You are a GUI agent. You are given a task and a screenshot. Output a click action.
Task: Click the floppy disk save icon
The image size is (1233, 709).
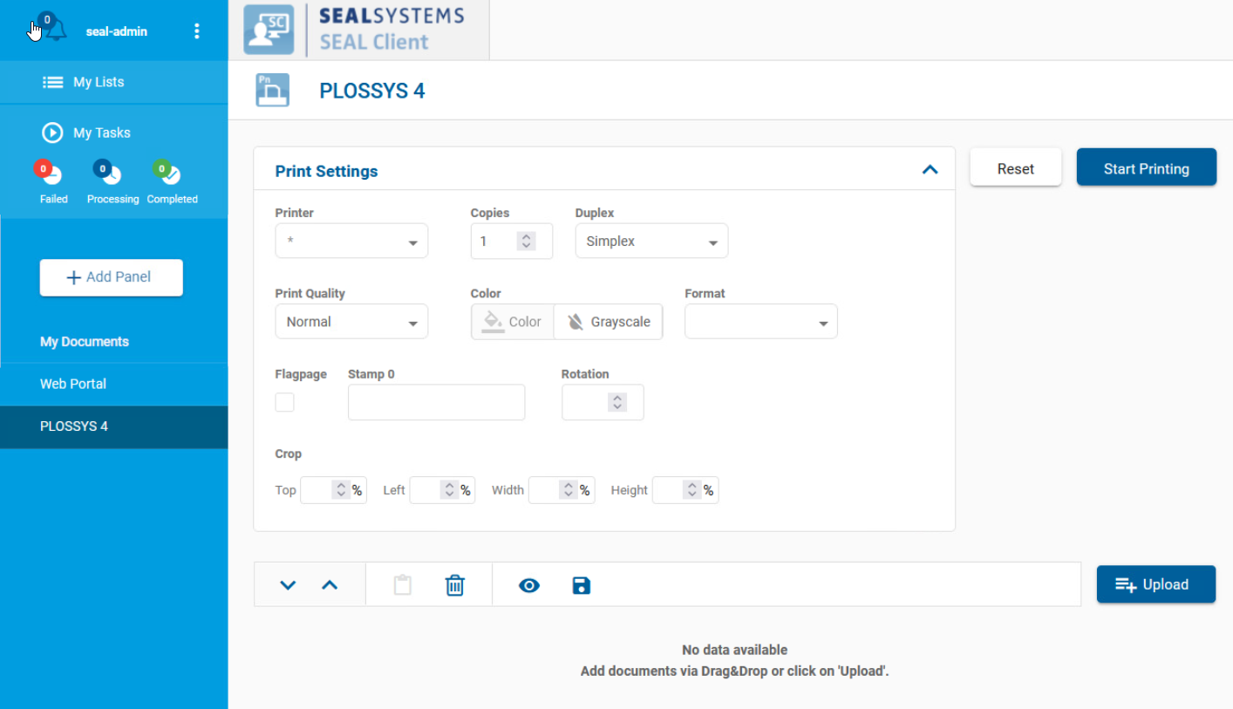click(582, 585)
